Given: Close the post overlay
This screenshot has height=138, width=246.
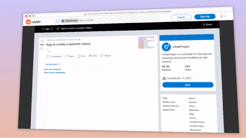Looking at the screenshot, I should (x=207, y=25).
